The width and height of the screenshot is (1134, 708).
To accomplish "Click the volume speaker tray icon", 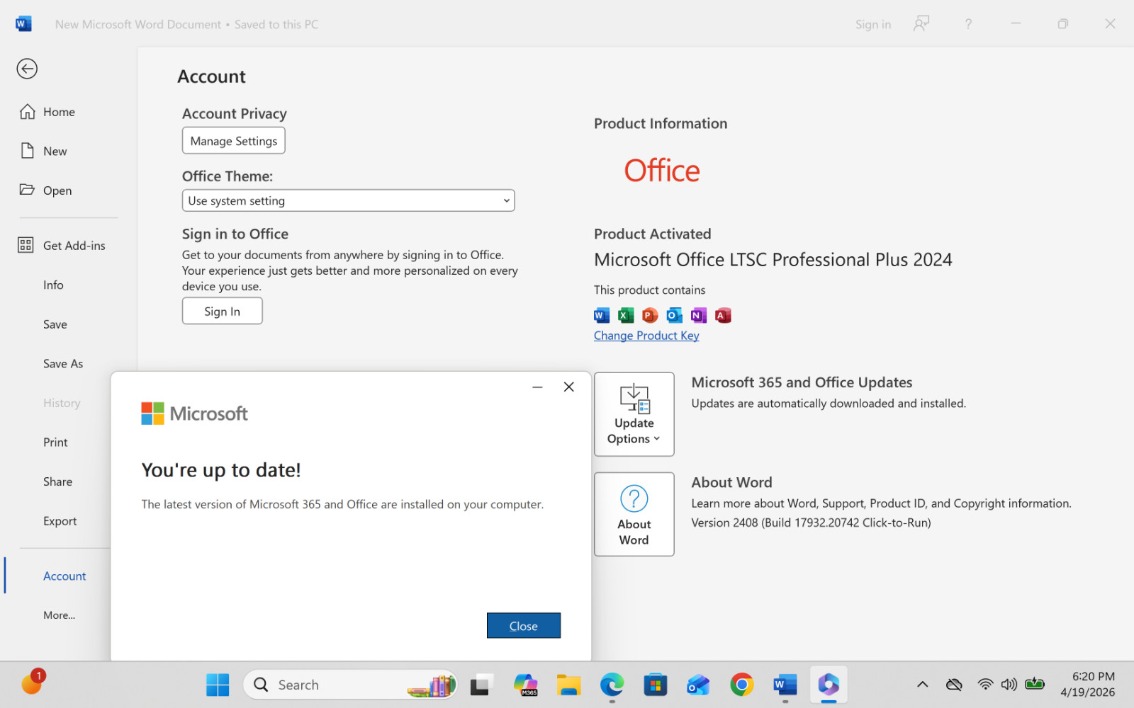I will click(1009, 685).
